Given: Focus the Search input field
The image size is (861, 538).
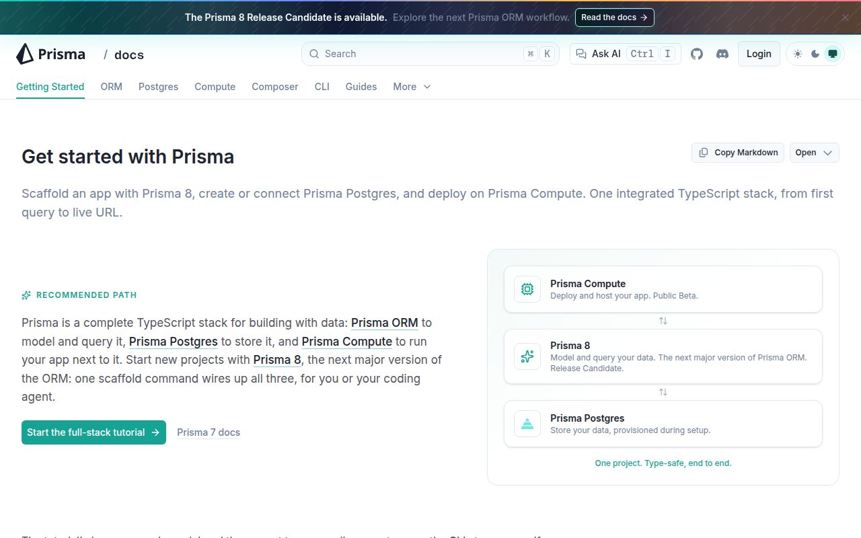Looking at the screenshot, I should point(430,54).
